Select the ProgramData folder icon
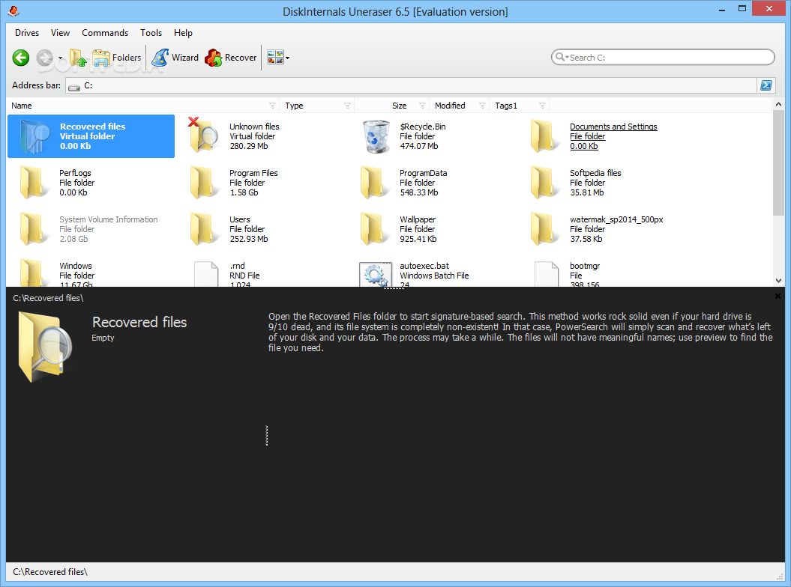Screen dimensions: 791x587 coord(375,183)
